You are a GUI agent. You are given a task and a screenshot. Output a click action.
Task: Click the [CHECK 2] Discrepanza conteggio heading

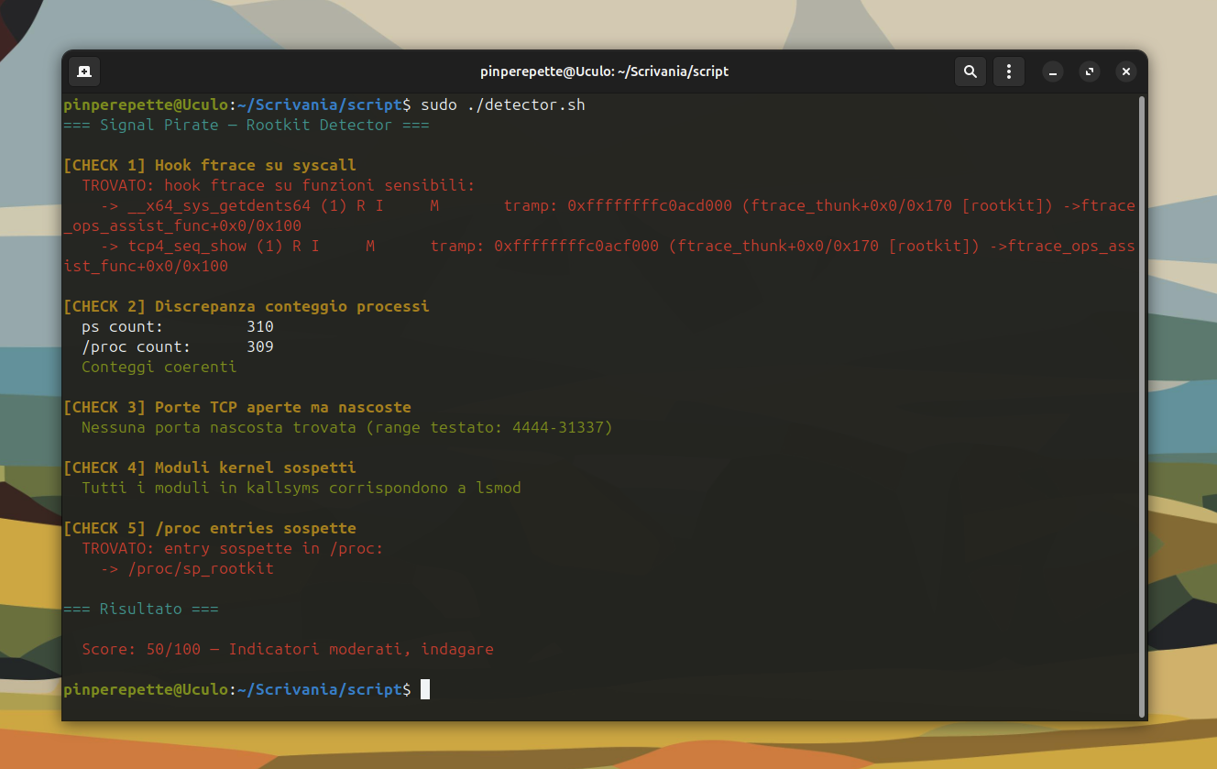tap(246, 307)
